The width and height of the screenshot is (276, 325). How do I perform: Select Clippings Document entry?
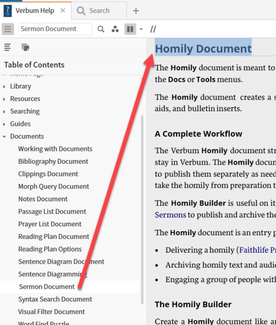(x=48, y=174)
